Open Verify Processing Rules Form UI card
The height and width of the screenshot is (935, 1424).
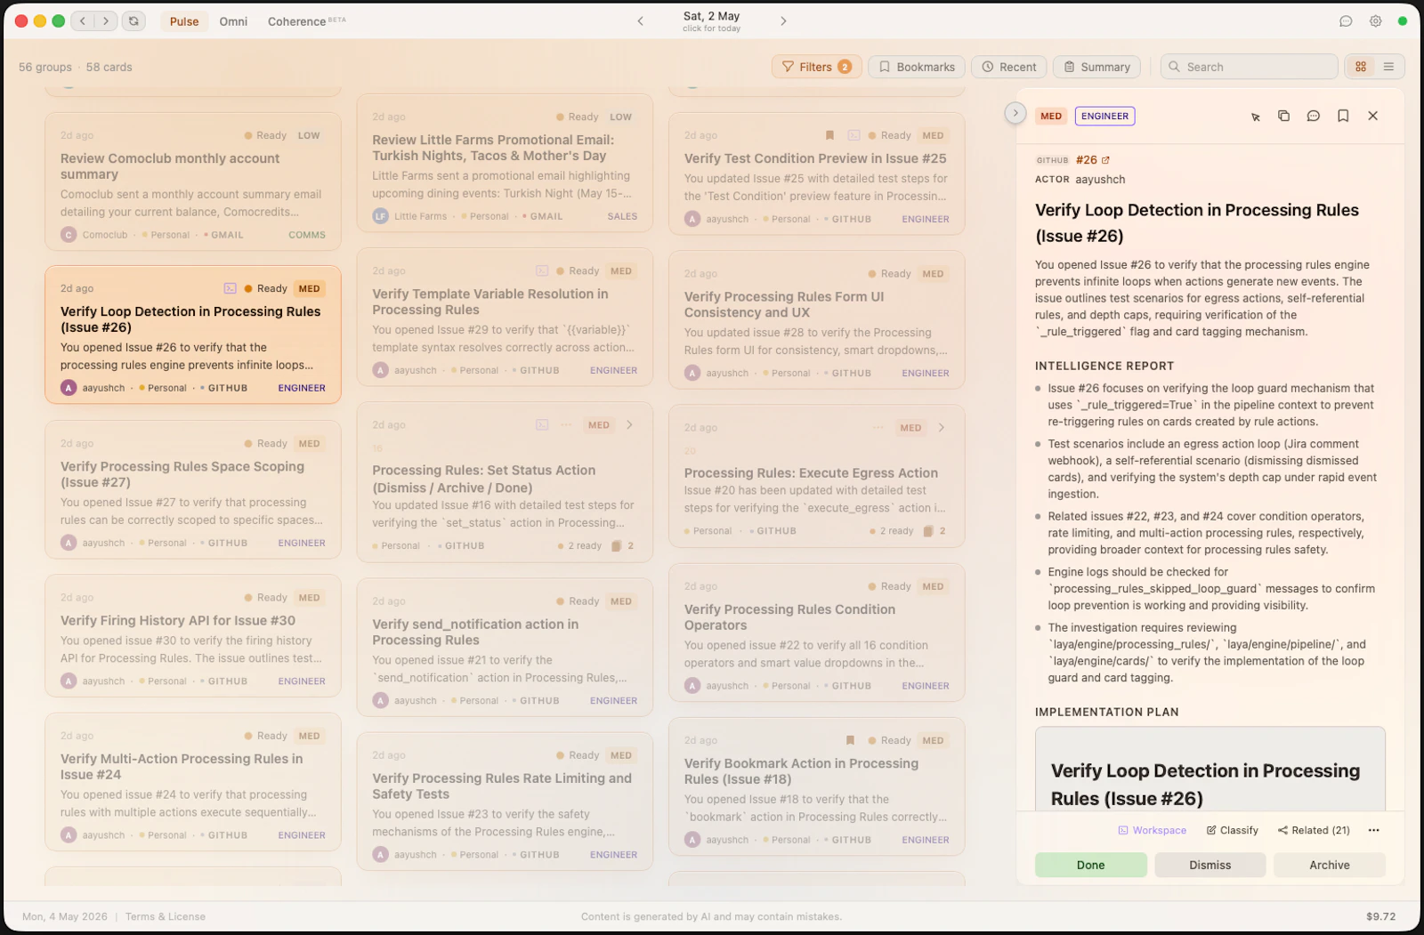(816, 319)
